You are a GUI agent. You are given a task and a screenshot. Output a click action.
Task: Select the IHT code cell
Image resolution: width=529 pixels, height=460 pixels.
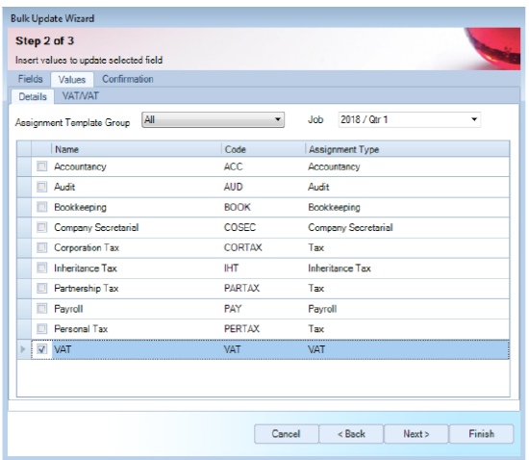[x=264, y=268]
